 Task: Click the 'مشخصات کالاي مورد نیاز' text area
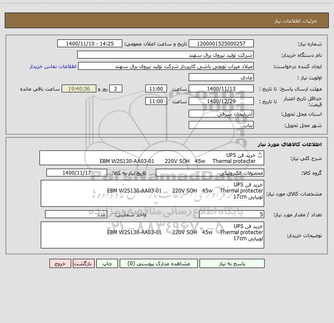tap(152, 193)
